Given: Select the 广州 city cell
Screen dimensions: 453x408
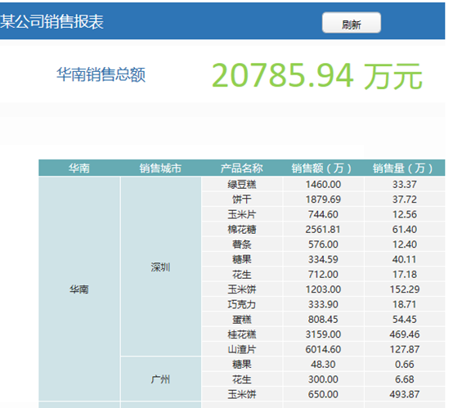Looking at the screenshot, I should click(x=160, y=379).
